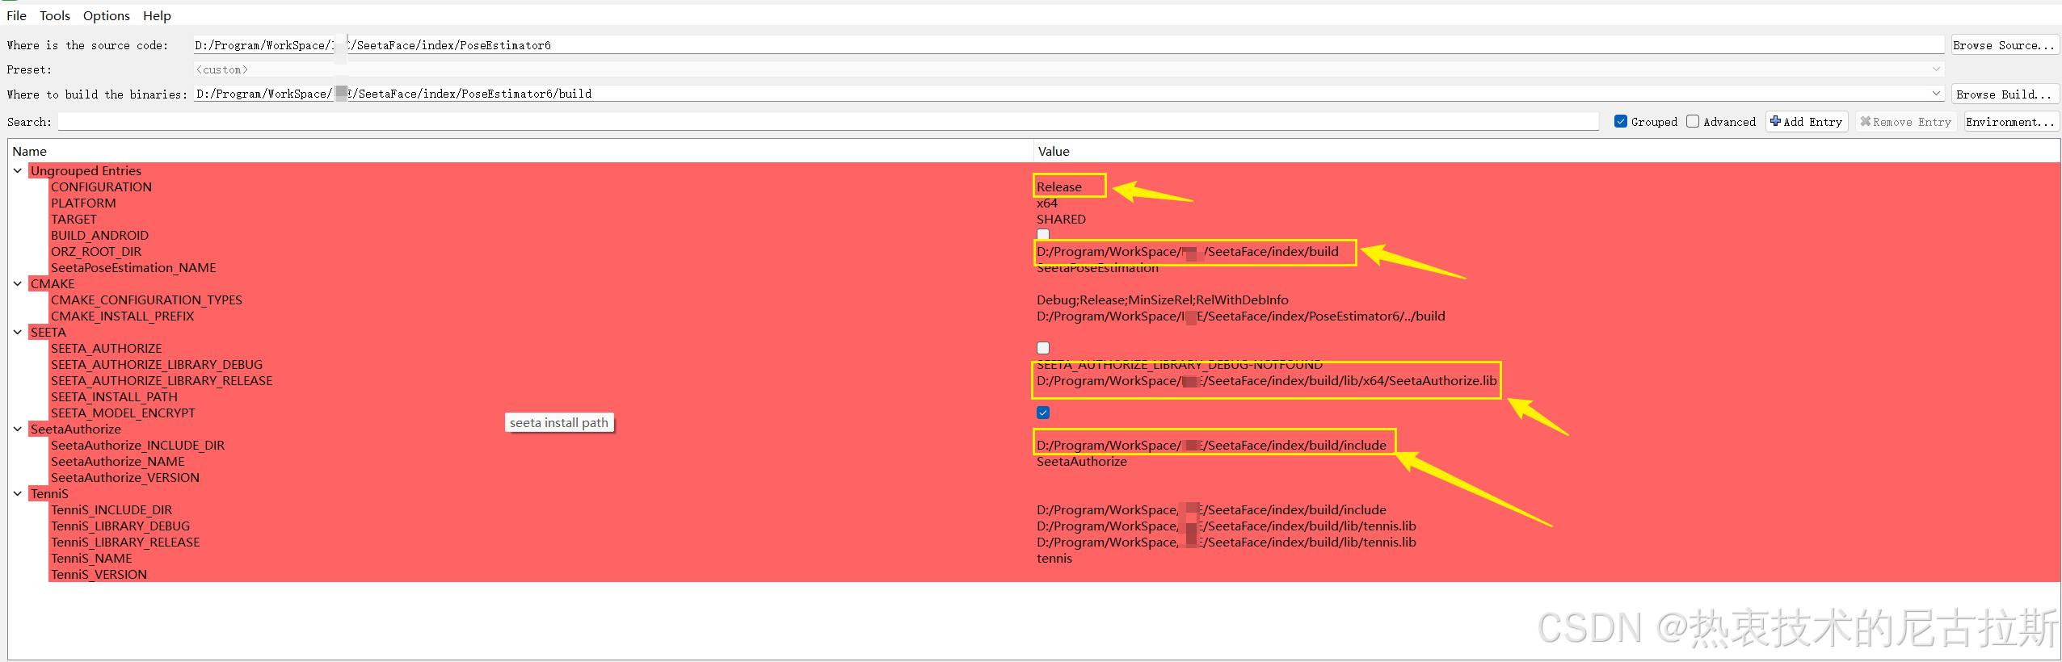The height and width of the screenshot is (662, 2062).
Task: Select the TenniS_LIBRARY_DEBUG entry
Action: [120, 526]
